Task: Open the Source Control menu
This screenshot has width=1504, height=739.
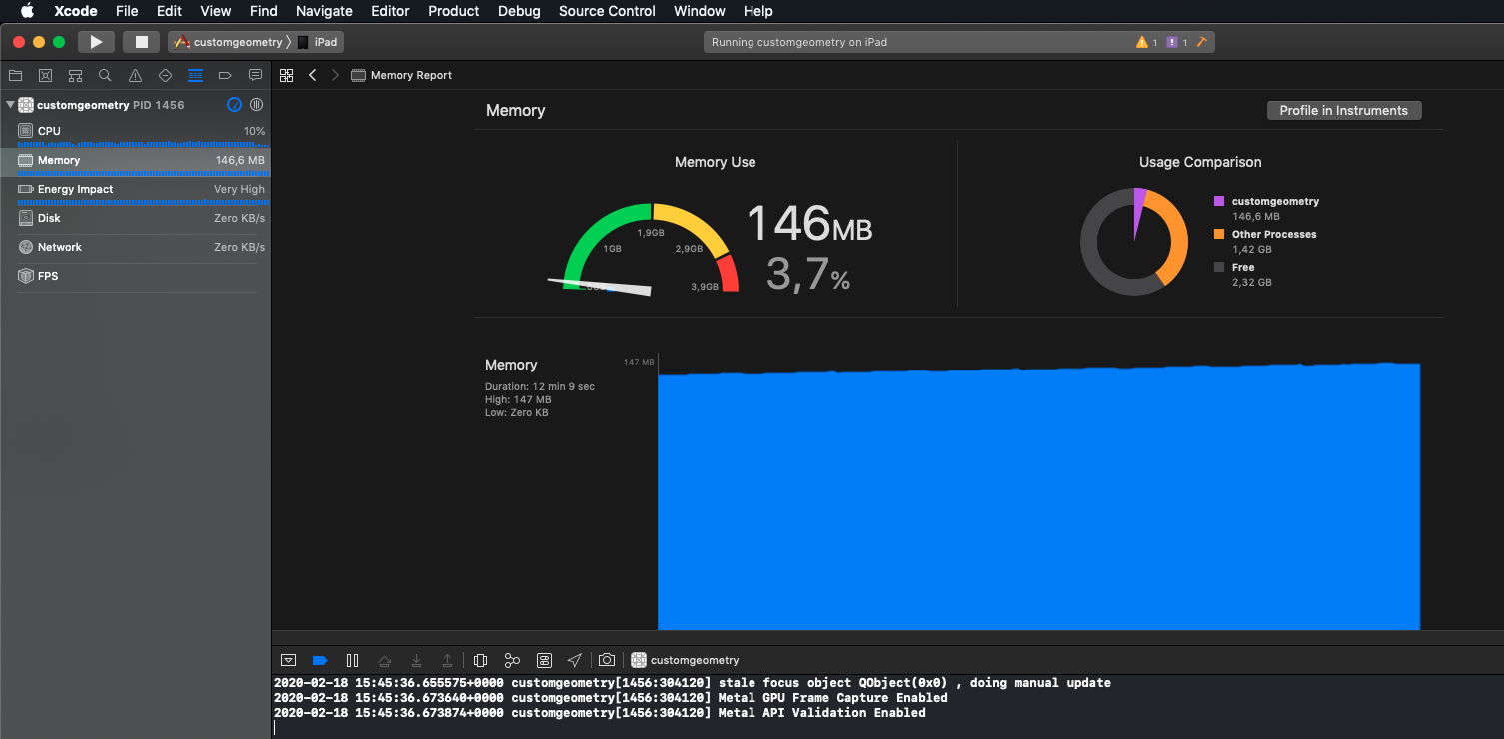Action: point(607,11)
